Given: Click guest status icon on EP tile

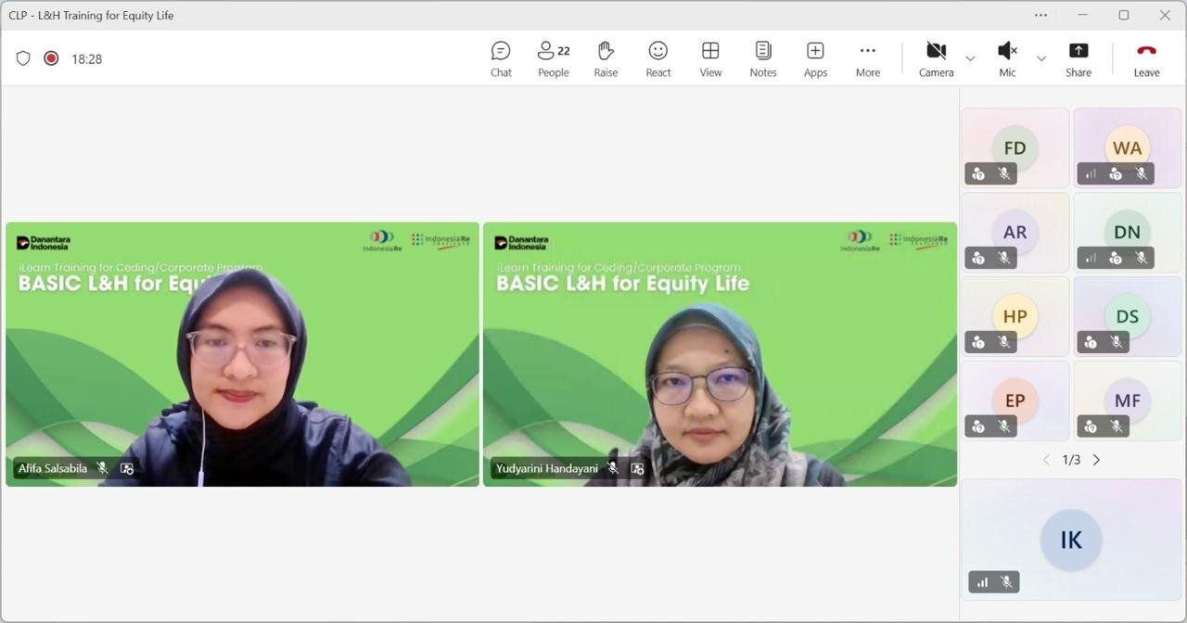Looking at the screenshot, I should click(978, 426).
